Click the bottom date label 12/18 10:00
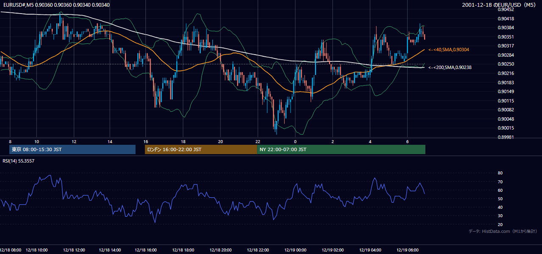 (36, 250)
